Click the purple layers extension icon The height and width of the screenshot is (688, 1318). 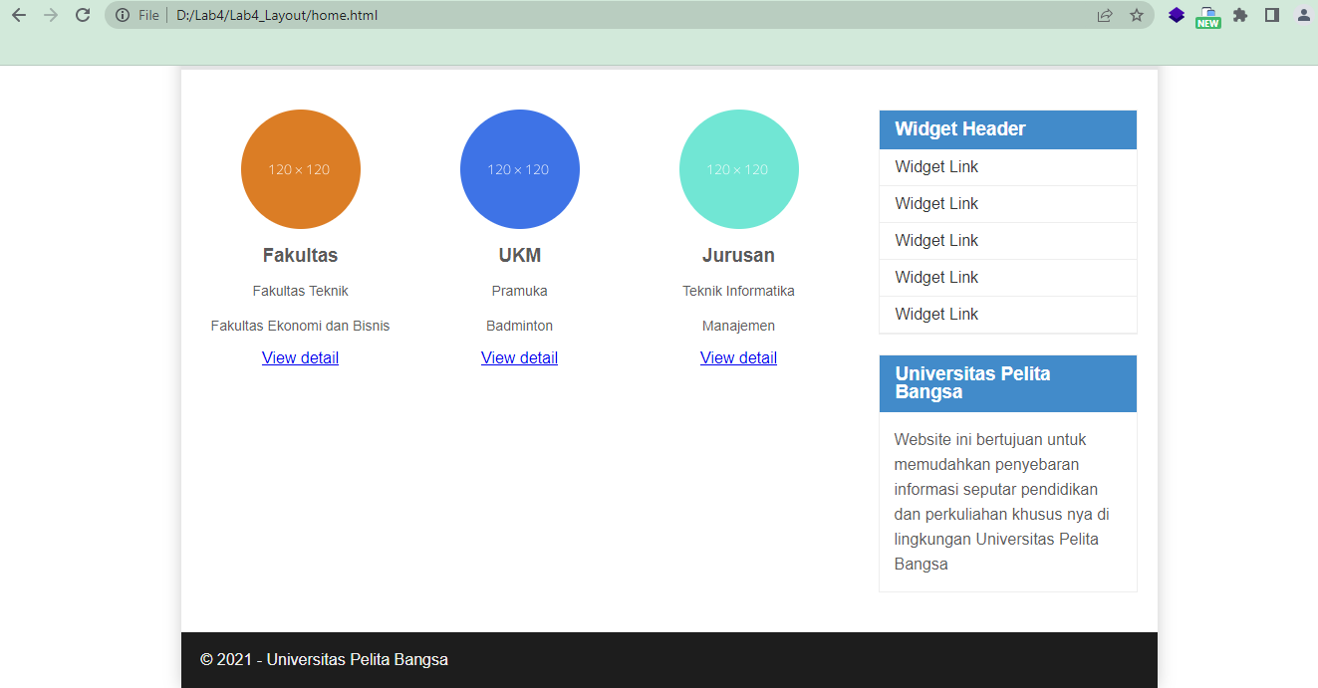(1176, 15)
